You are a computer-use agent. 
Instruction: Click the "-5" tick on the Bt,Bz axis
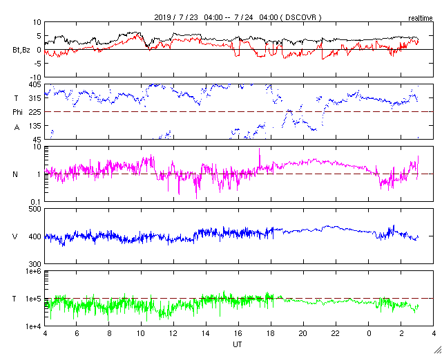pos(37,64)
